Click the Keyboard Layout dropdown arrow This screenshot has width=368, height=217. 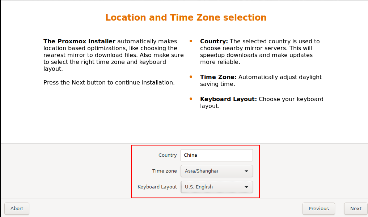(246, 187)
